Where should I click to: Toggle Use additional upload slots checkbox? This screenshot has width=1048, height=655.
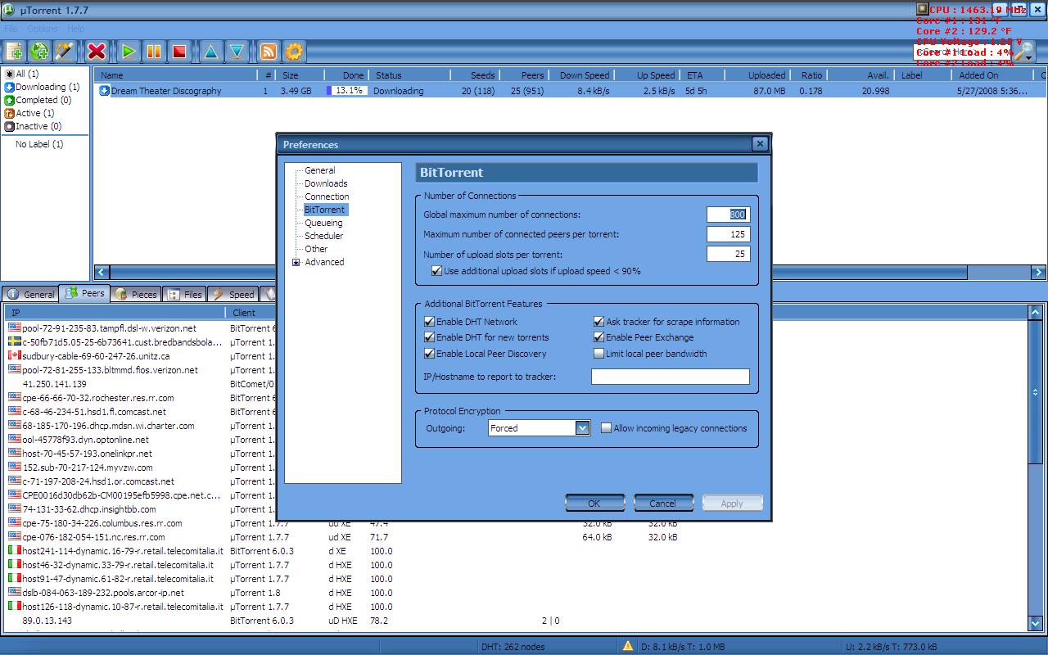coord(436,271)
